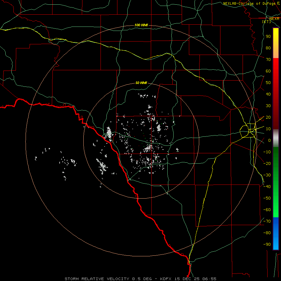Click the 50 value on the velocity scale
The height and width of the screenshot is (281, 281).
(x=268, y=83)
